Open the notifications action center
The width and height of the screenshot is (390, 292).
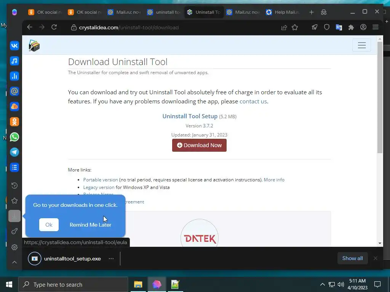[x=377, y=284]
